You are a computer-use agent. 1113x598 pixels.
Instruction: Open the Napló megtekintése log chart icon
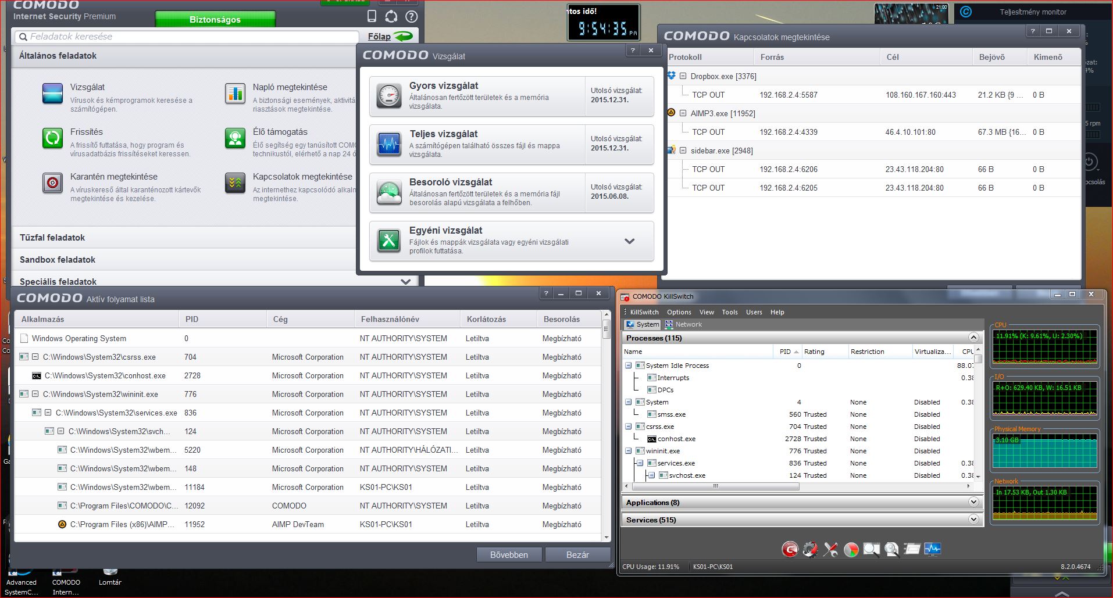click(x=235, y=94)
